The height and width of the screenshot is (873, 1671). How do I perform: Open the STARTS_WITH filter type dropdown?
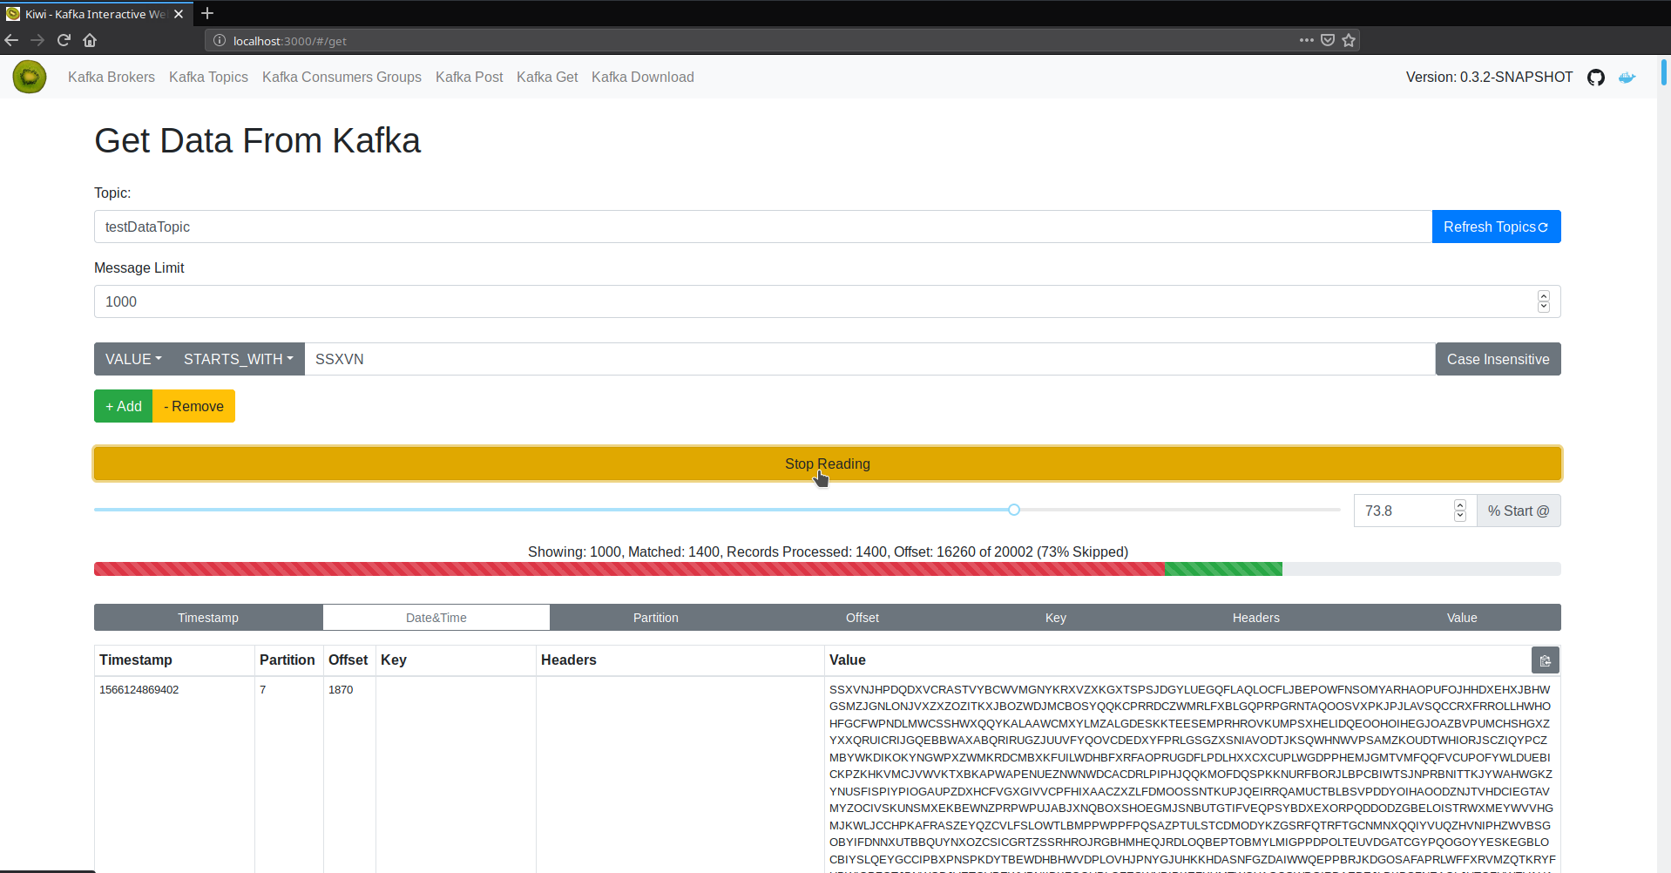pos(239,359)
